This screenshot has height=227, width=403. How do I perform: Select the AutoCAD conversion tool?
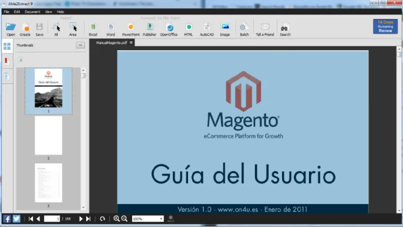click(x=207, y=28)
